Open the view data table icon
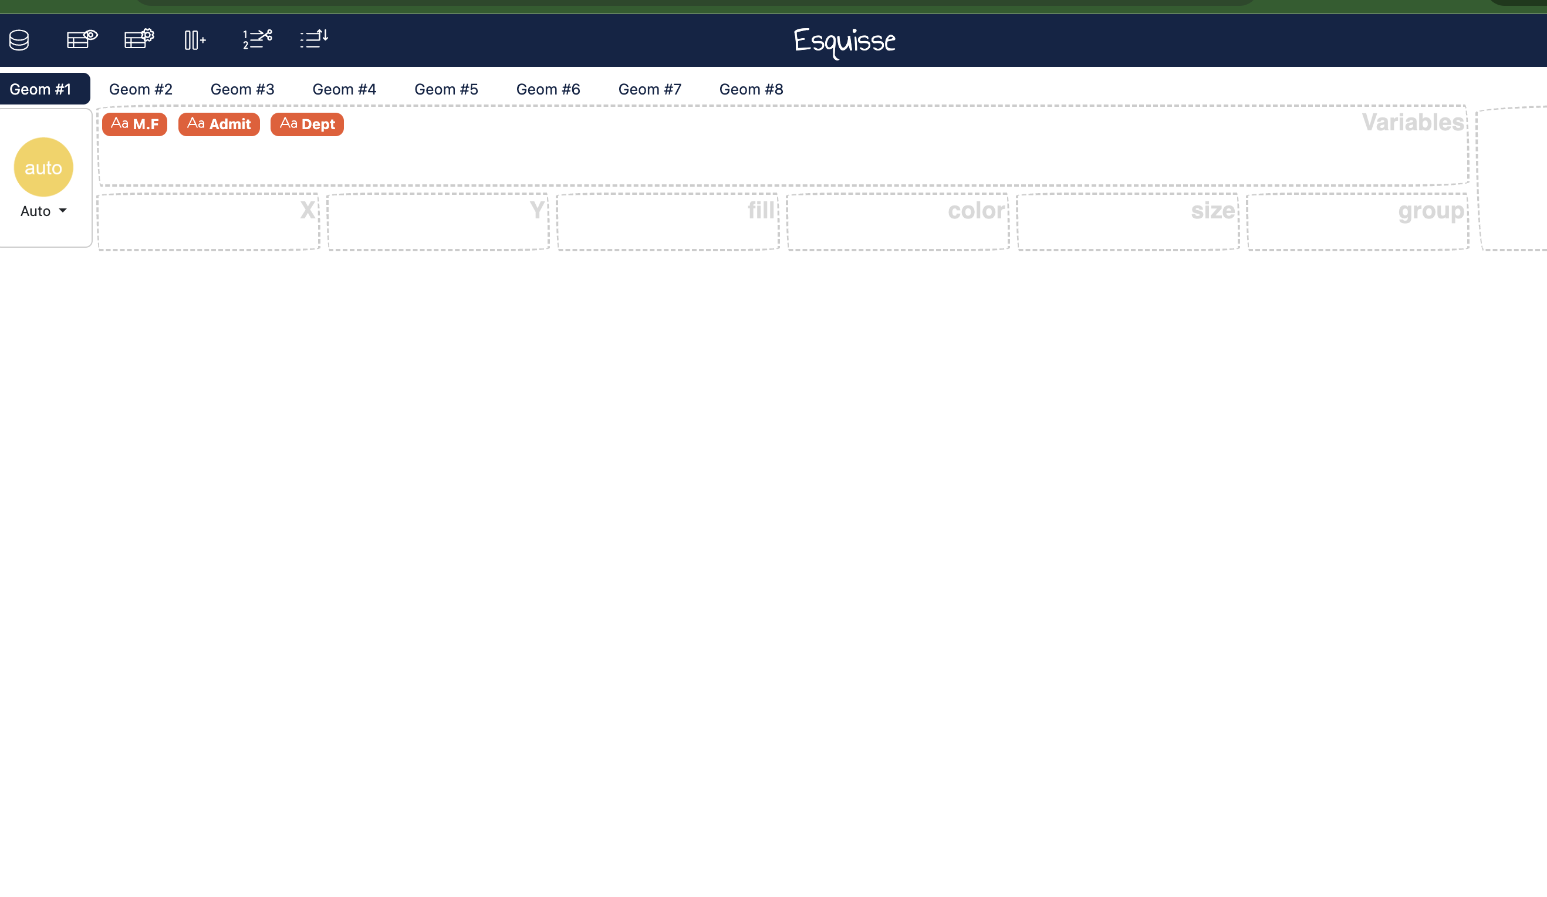 pyautogui.click(x=82, y=39)
